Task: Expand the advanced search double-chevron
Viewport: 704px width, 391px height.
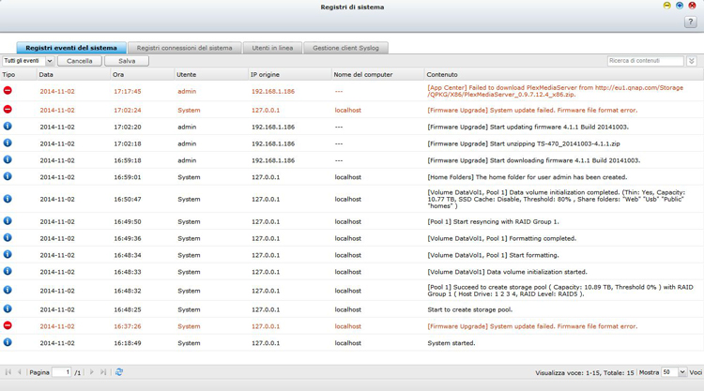Action: (692, 61)
